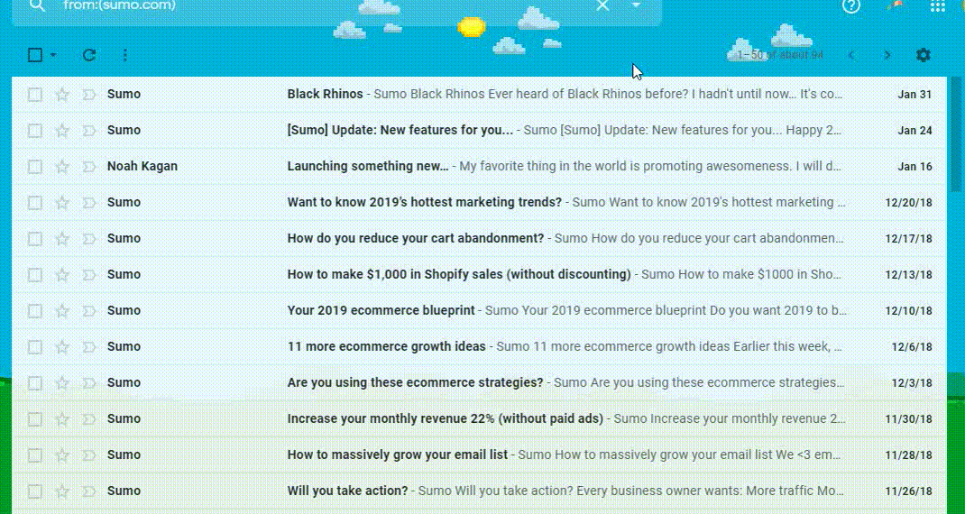Go to older emails page arrow

[887, 55]
